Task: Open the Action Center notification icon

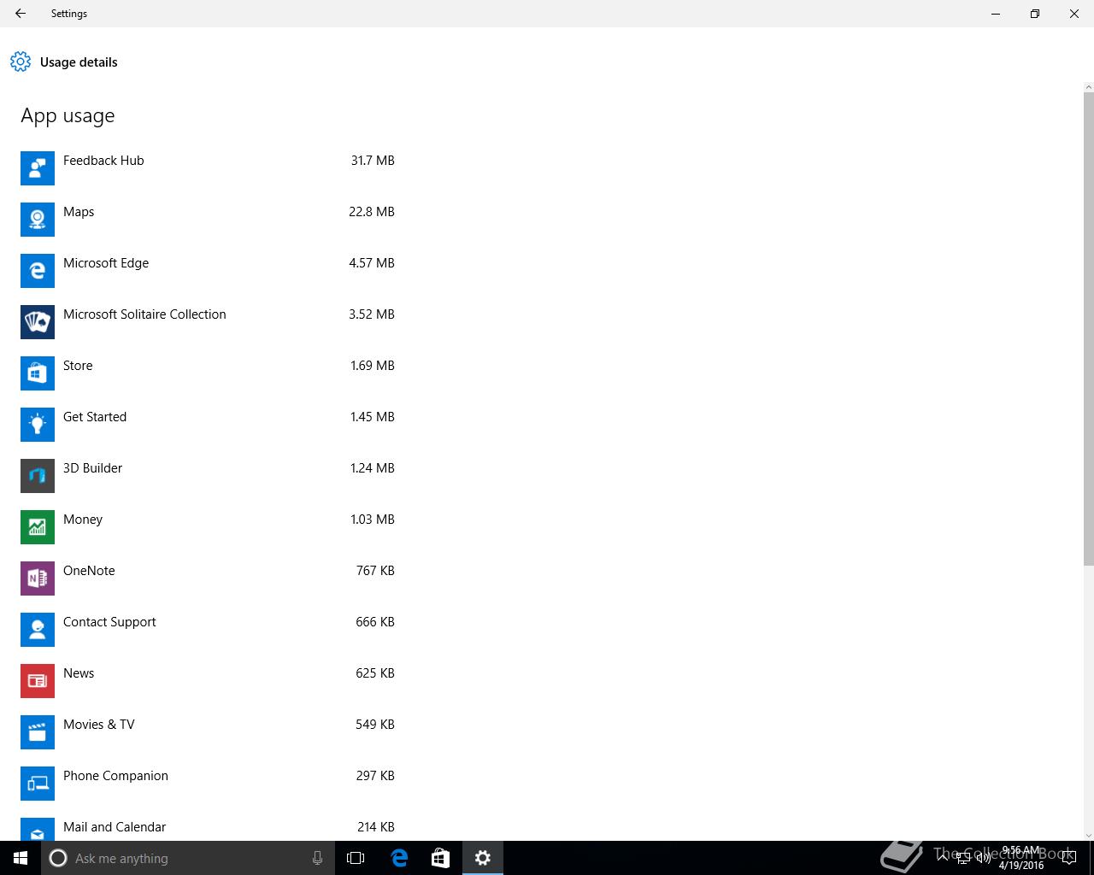Action: coord(1068,858)
